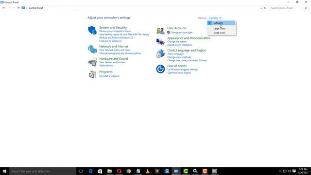Viewport: 311px width, 175px height.
Task: Open the View by Category dropdown
Action: pos(215,18)
